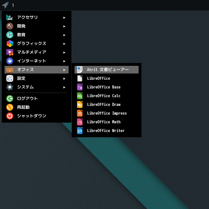Launch LibreOffice Base

[x=107, y=87]
